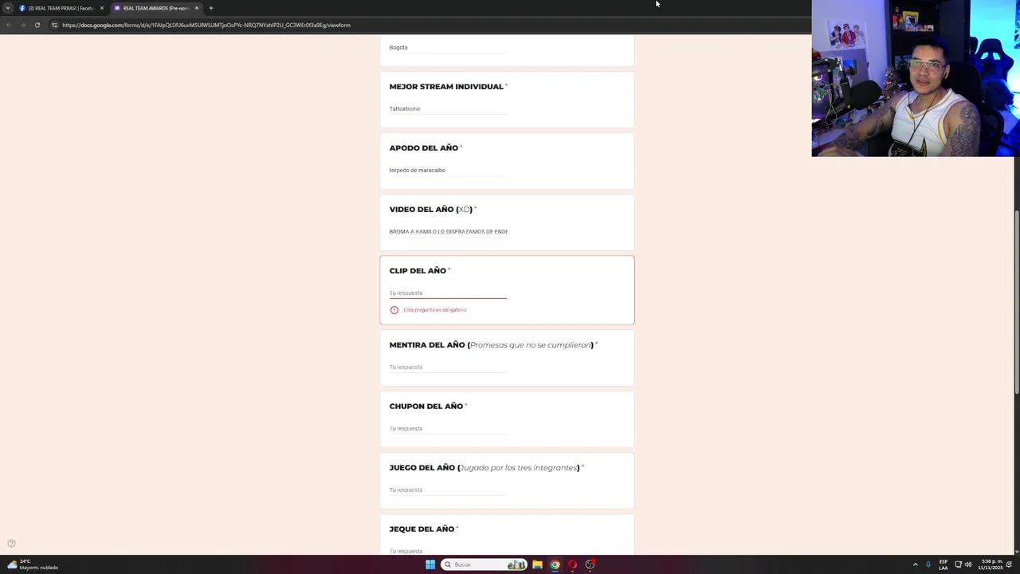The width and height of the screenshot is (1020, 574).
Task: Open the volume tray icon
Action: click(968, 564)
